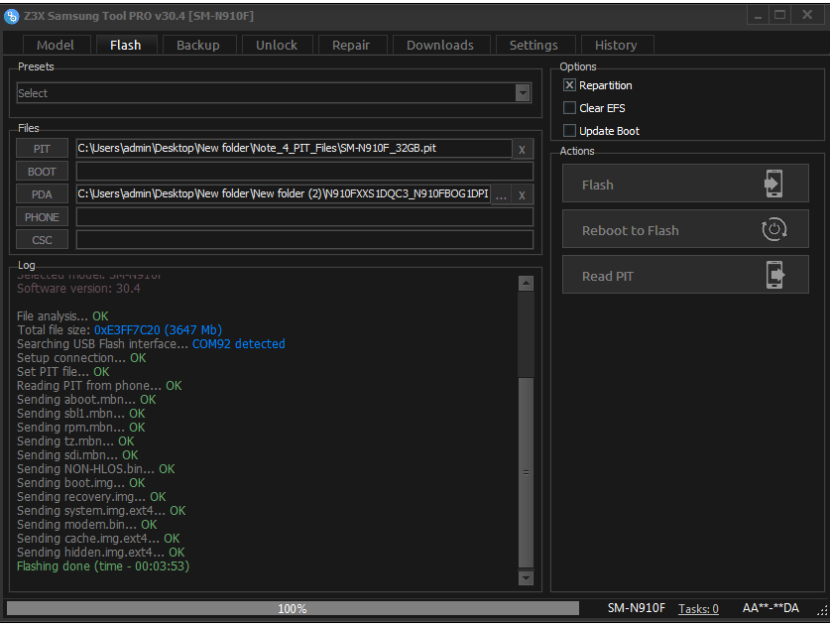Click the log scrollbar up arrow
The height and width of the screenshot is (625, 830).
pyautogui.click(x=526, y=284)
